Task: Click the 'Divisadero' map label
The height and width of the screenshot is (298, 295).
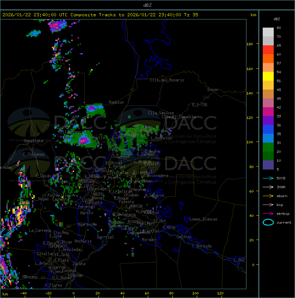Action: tap(158, 176)
